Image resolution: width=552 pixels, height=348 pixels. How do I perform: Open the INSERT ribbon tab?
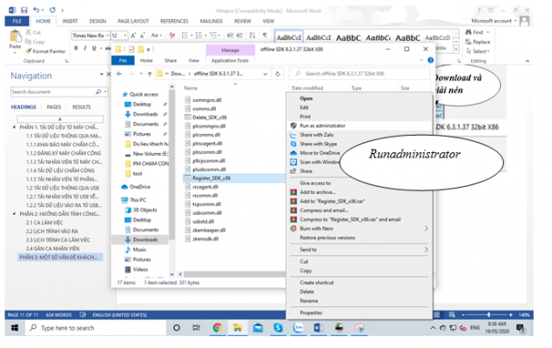[x=70, y=20]
